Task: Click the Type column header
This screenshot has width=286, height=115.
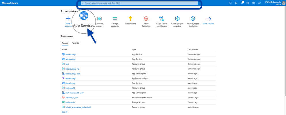Action: coord(134,50)
